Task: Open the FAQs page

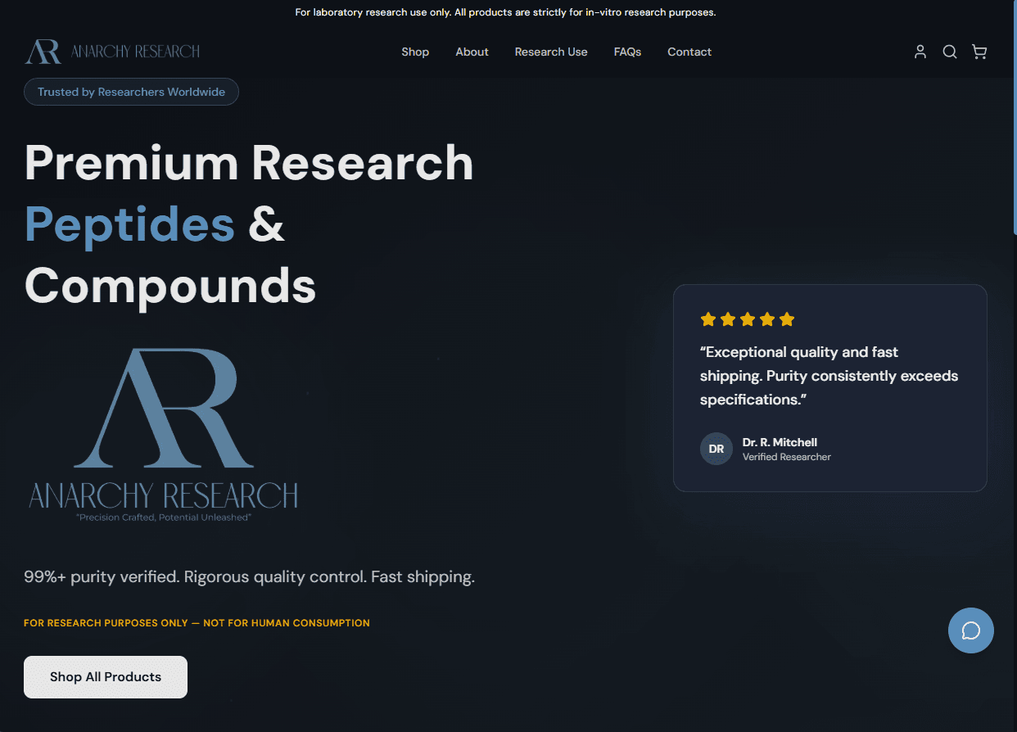Action: coord(627,52)
